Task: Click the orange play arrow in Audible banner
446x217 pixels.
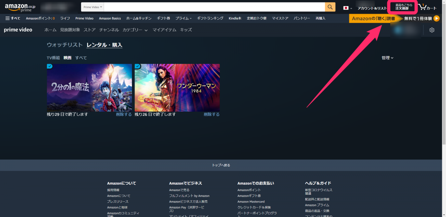Action: pyautogui.click(x=436, y=19)
